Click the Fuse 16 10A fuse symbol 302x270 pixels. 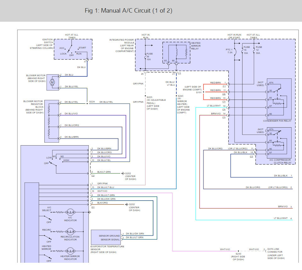pyautogui.click(x=242, y=50)
